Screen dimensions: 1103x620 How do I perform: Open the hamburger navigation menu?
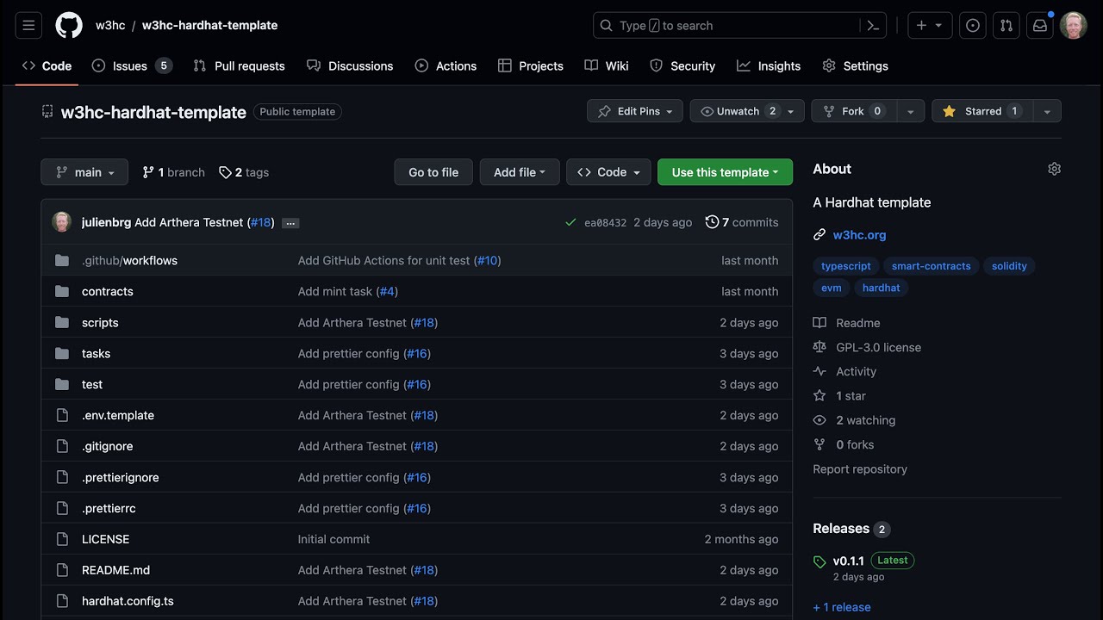tap(28, 26)
